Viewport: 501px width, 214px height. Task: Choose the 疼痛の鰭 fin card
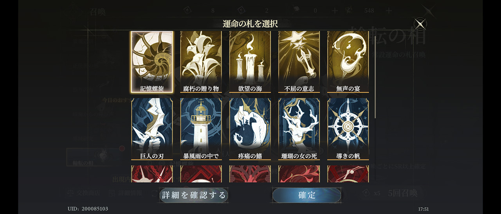[250, 129]
